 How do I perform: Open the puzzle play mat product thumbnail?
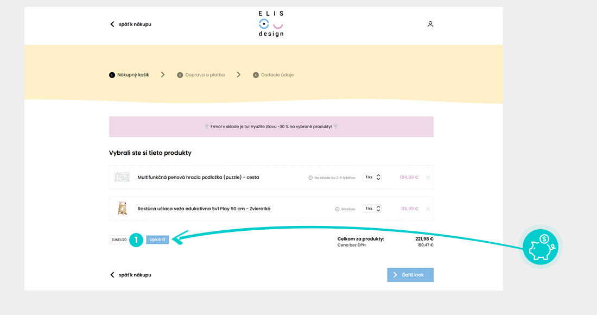(122, 177)
